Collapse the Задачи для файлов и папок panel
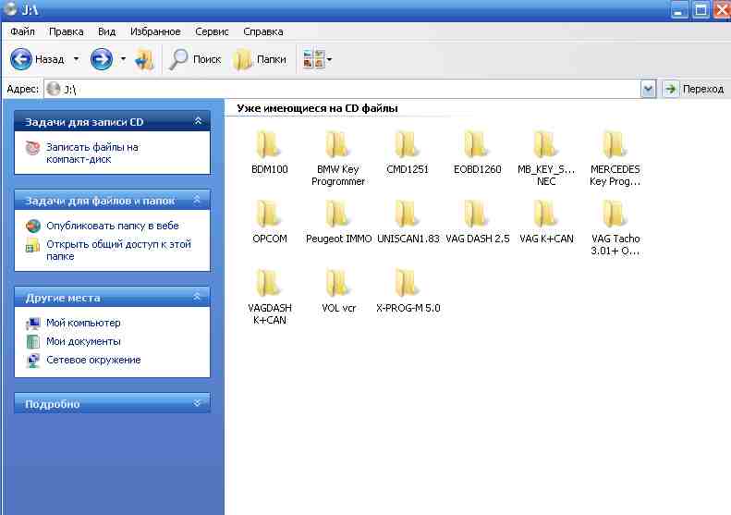This screenshot has height=515, width=731. (x=197, y=200)
